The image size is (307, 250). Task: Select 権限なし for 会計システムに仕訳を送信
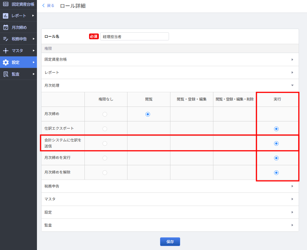pyautogui.click(x=105, y=143)
